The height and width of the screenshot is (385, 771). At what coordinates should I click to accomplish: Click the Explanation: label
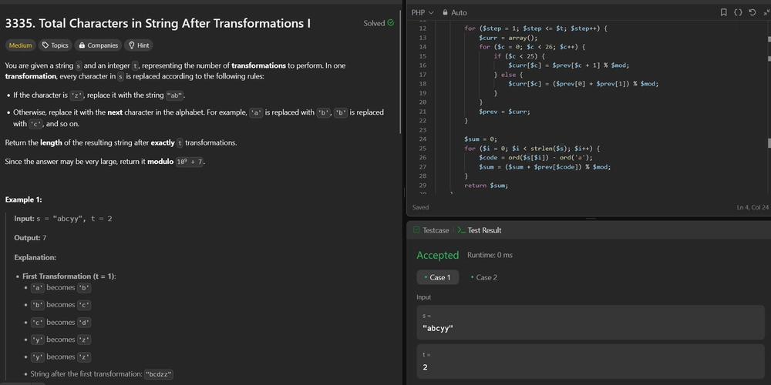pyautogui.click(x=35, y=257)
